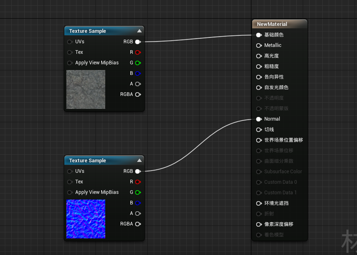Collapse the top Texture Sample node arrow
The width and height of the screenshot is (357, 255).
click(139, 31)
